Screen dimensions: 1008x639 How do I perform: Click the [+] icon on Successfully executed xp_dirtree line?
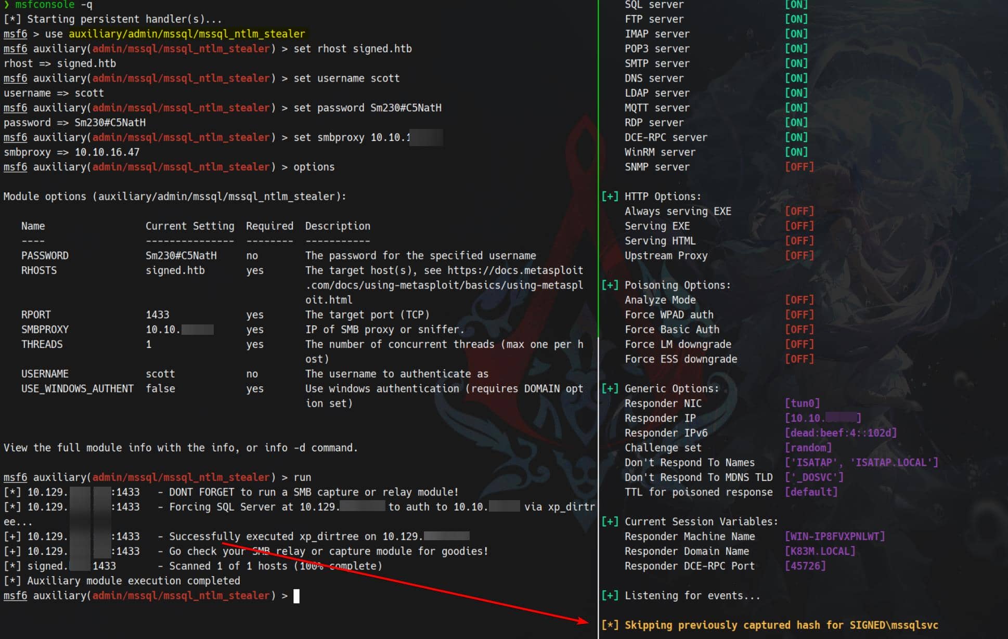(12, 537)
